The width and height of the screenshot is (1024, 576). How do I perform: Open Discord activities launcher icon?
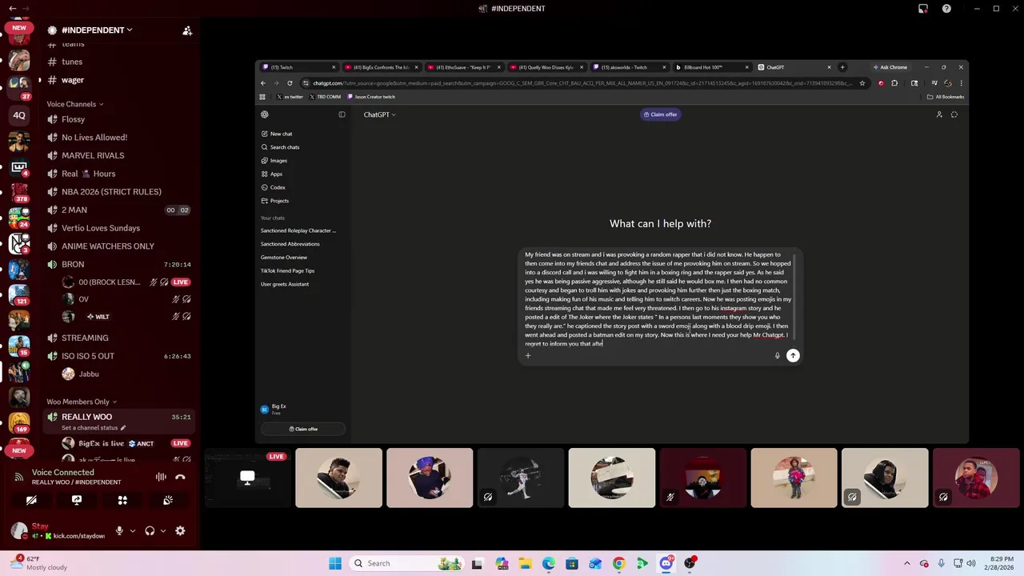click(122, 500)
